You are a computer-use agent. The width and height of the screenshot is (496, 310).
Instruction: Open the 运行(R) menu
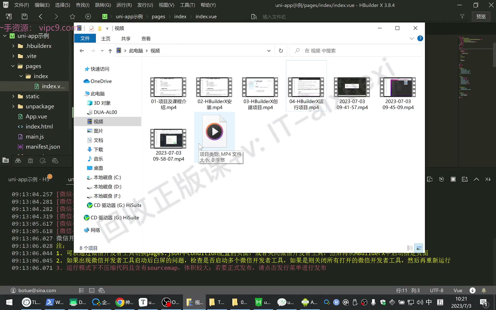coord(124,5)
